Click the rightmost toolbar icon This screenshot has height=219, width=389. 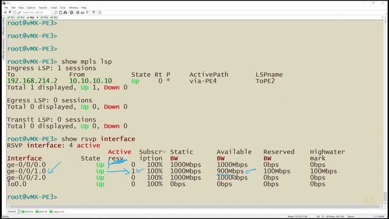click(x=100, y=12)
